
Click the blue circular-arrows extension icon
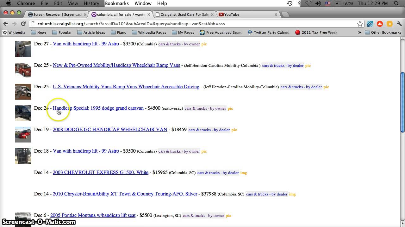[370, 24]
